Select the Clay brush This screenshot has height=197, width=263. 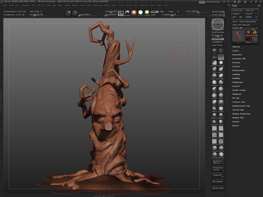(x=221, y=83)
